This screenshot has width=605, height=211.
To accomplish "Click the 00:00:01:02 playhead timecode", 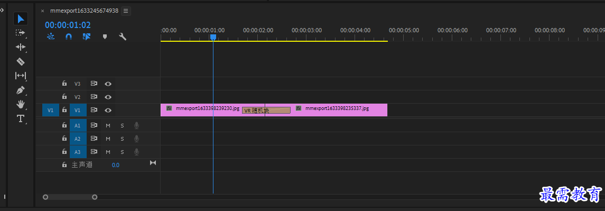I will (x=68, y=25).
